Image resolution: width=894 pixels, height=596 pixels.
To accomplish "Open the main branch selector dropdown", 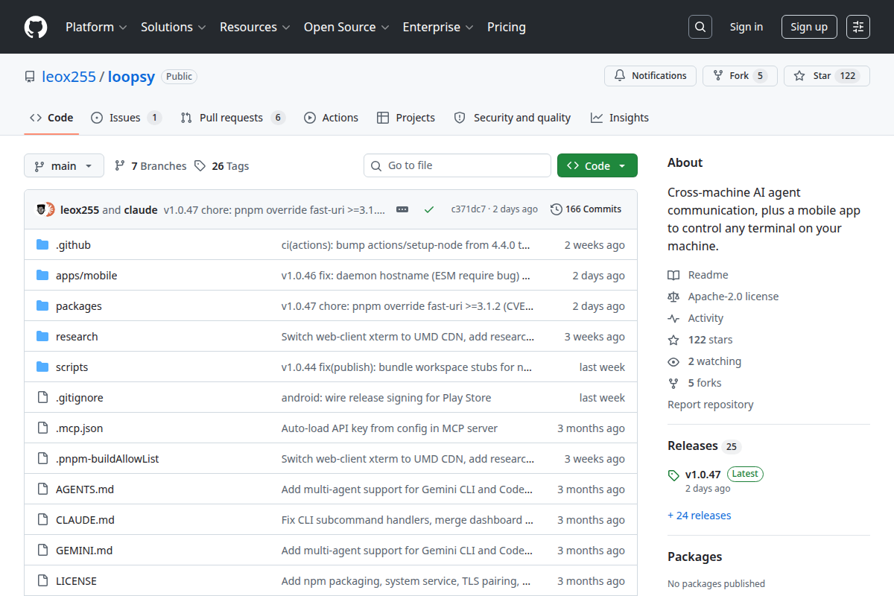I will (x=64, y=166).
